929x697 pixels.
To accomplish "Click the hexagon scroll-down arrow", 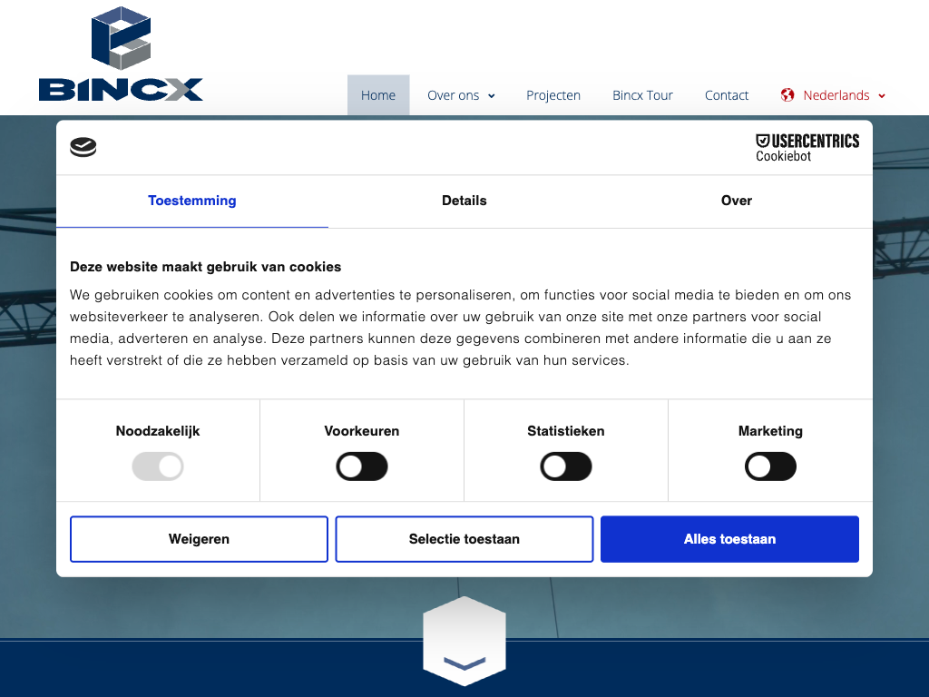I will pyautogui.click(x=464, y=642).
